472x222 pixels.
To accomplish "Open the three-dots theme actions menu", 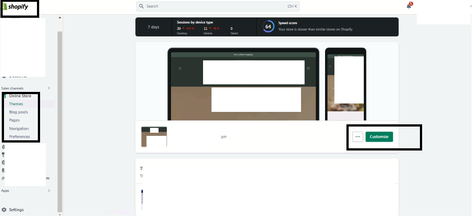I will (x=358, y=137).
